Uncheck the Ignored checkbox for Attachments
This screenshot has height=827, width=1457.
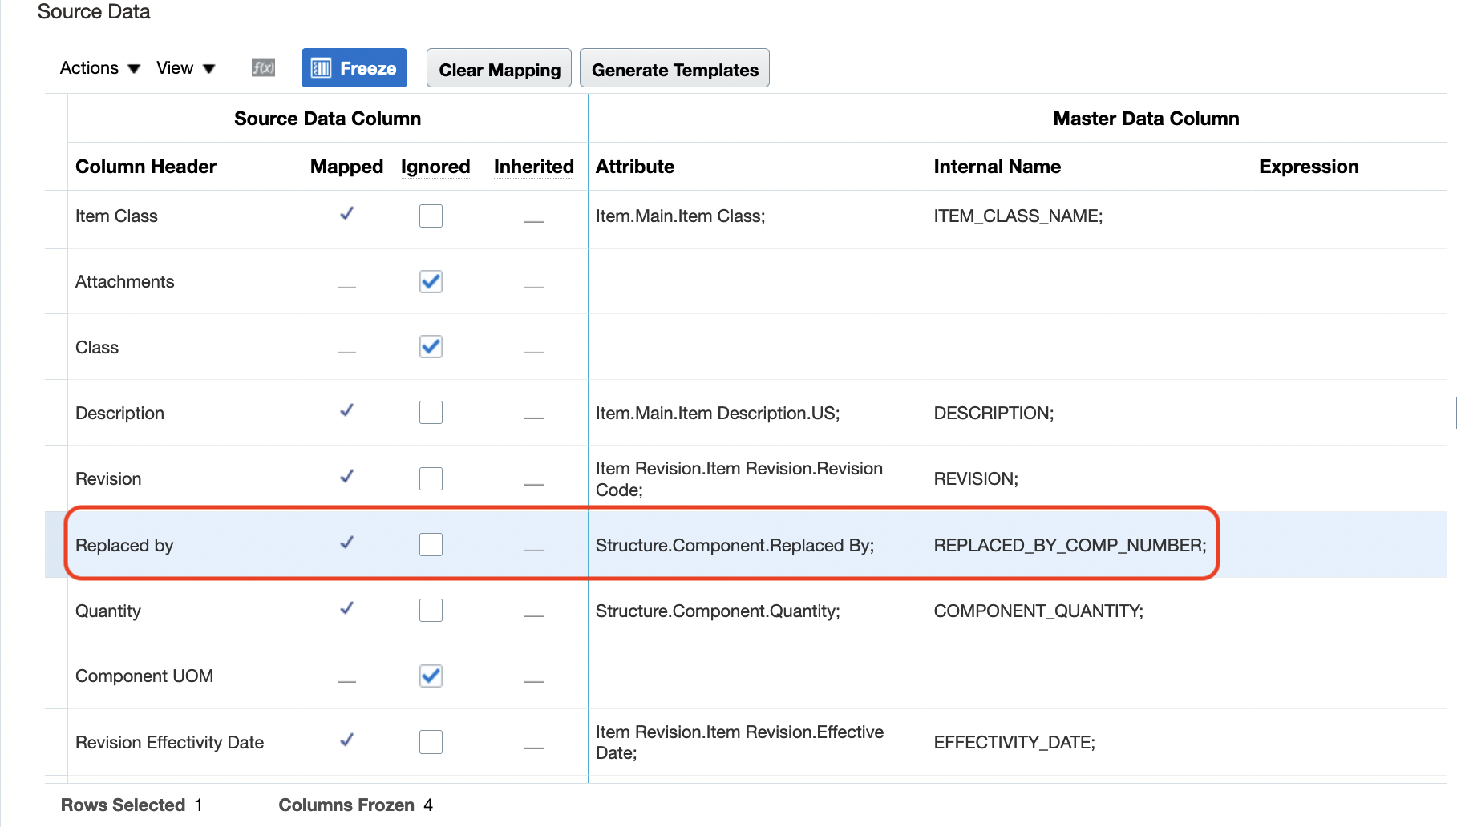click(431, 281)
